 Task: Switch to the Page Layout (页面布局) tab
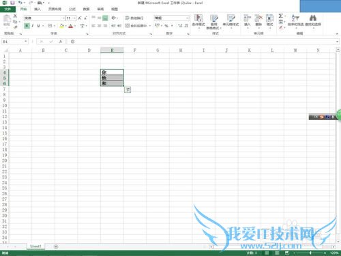55,9
